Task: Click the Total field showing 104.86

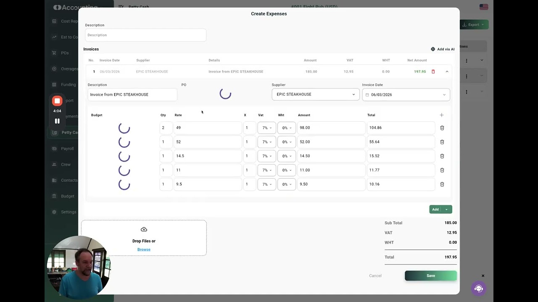Action: [401, 128]
